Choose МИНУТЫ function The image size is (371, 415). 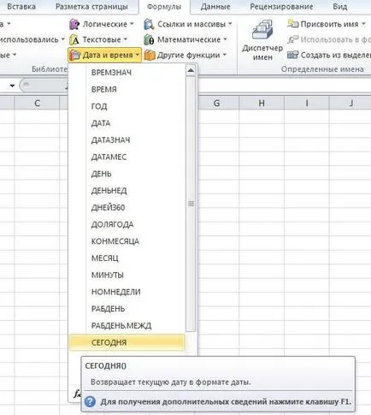(x=127, y=275)
